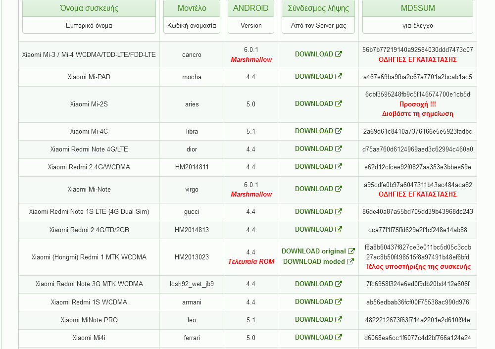Open the Mi-2S warning note link
The height and width of the screenshot is (349, 495).
tap(417, 109)
